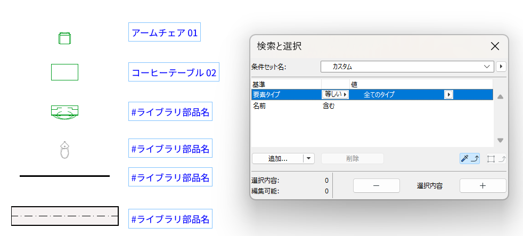523x236 pixels.
Task: Click the plus selection button
Action: (483, 185)
